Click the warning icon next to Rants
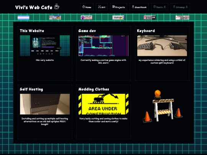Image resolution: width=207 pixels, height=155 pixels. coord(164,7)
